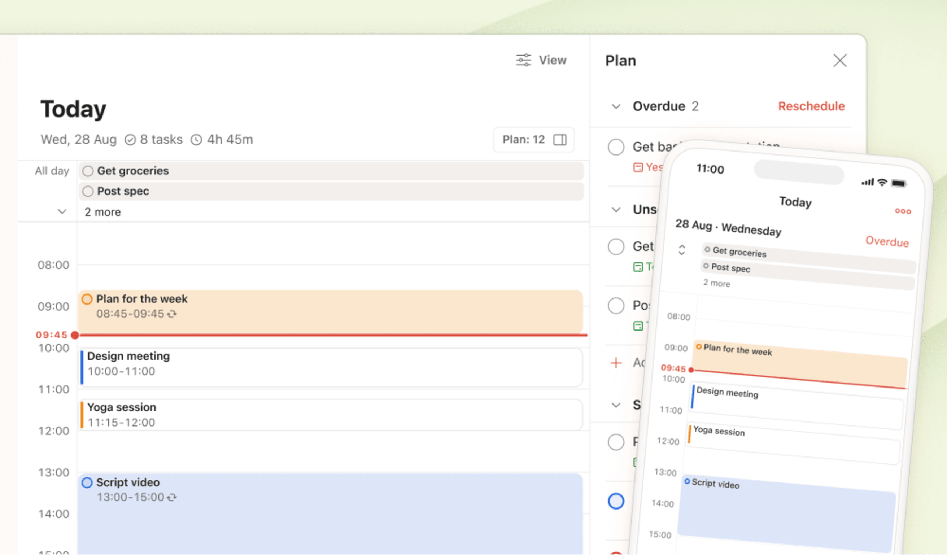The width and height of the screenshot is (947, 555).
Task: Complete the Post spec all-day task
Action: [88, 191]
